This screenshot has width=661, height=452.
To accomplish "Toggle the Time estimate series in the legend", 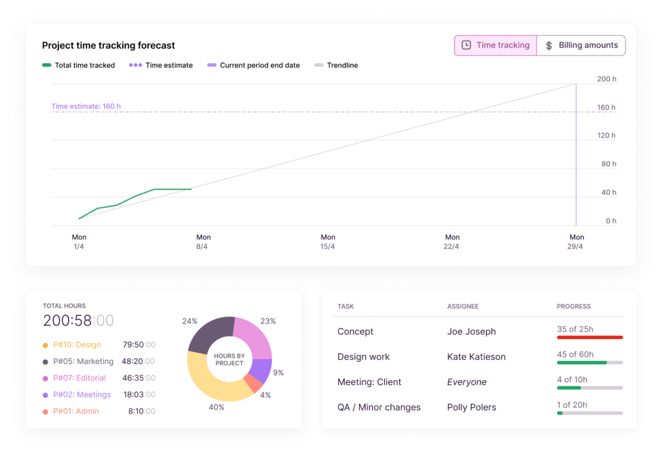I will click(135, 65).
